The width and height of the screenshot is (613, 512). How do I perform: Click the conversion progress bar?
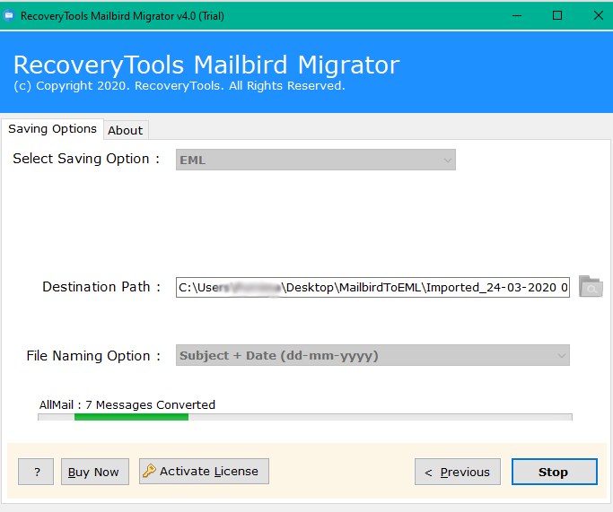pos(305,417)
